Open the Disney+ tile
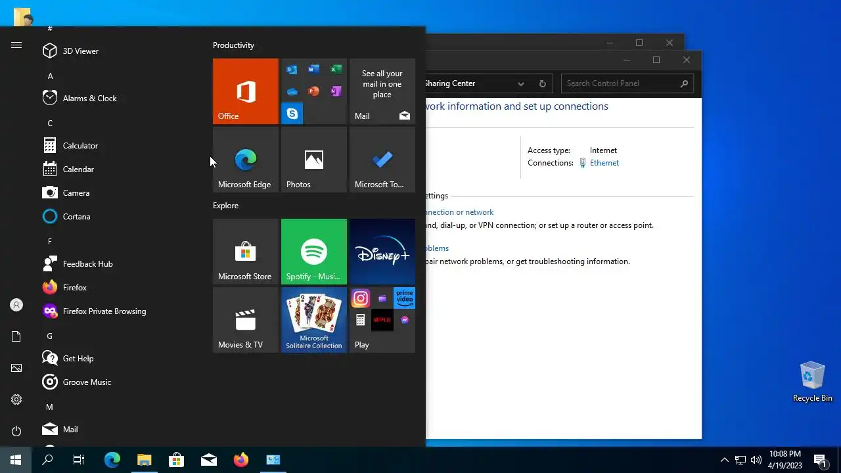Image resolution: width=841 pixels, height=473 pixels. pyautogui.click(x=382, y=252)
